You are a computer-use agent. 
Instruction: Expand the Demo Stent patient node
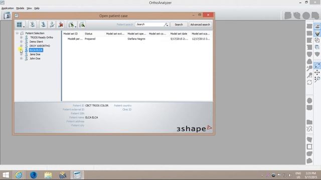tap(21, 41)
